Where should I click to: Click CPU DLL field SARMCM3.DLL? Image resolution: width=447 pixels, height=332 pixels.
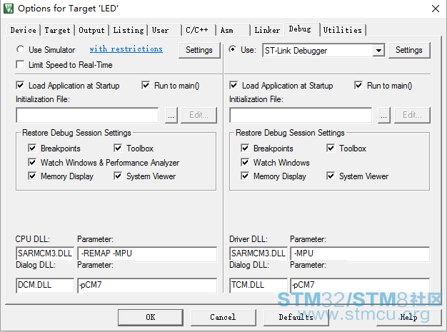[45, 253]
